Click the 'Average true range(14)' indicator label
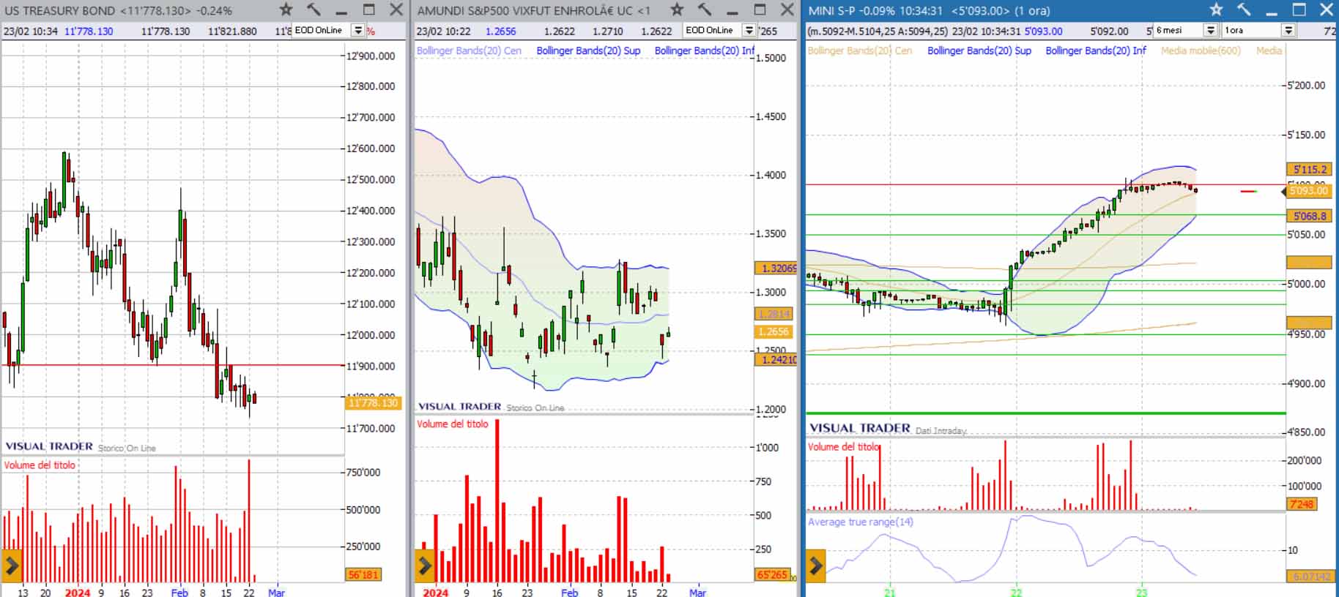 [x=861, y=522]
